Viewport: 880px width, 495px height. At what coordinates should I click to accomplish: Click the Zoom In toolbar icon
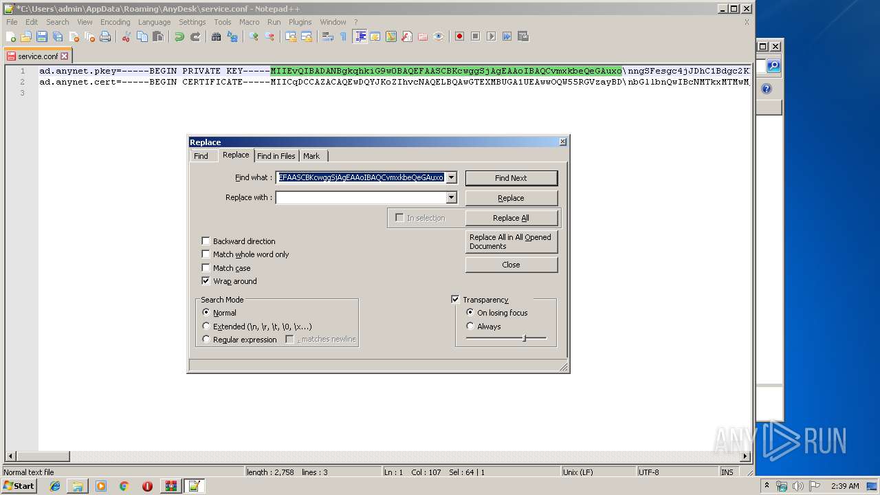254,36
